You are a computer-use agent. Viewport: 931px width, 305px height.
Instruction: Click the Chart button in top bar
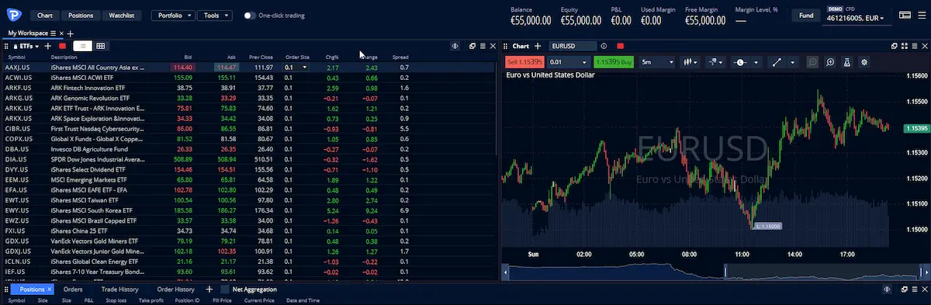click(x=44, y=15)
